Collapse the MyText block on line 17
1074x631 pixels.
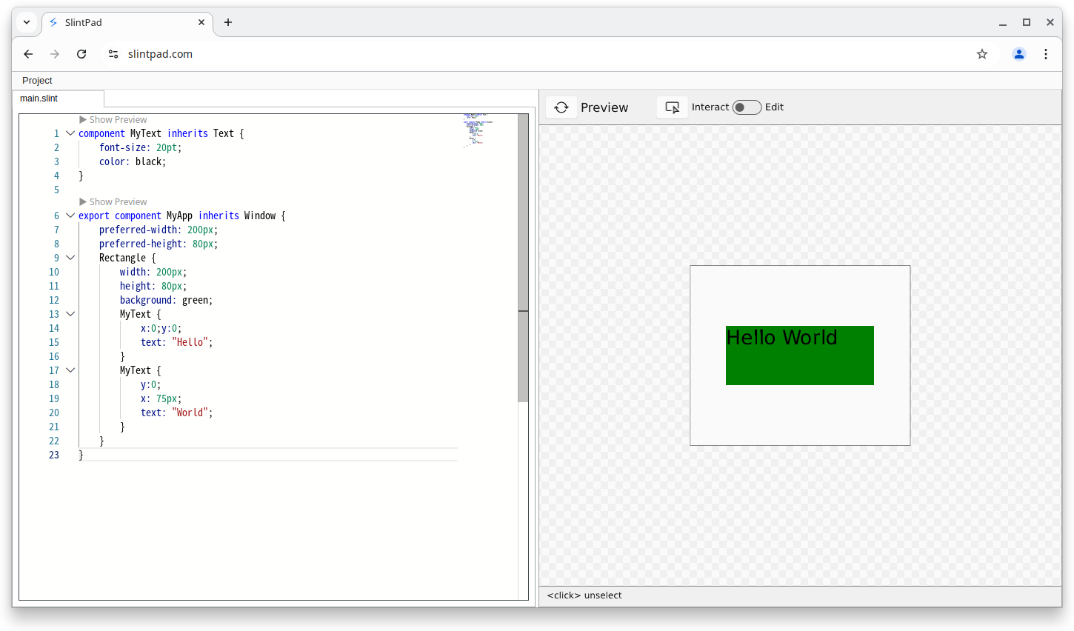[70, 370]
